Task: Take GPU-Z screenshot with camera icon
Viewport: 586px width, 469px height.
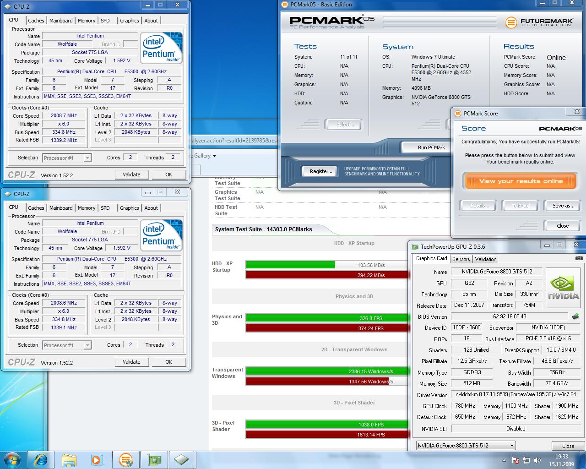Action: coord(579,258)
